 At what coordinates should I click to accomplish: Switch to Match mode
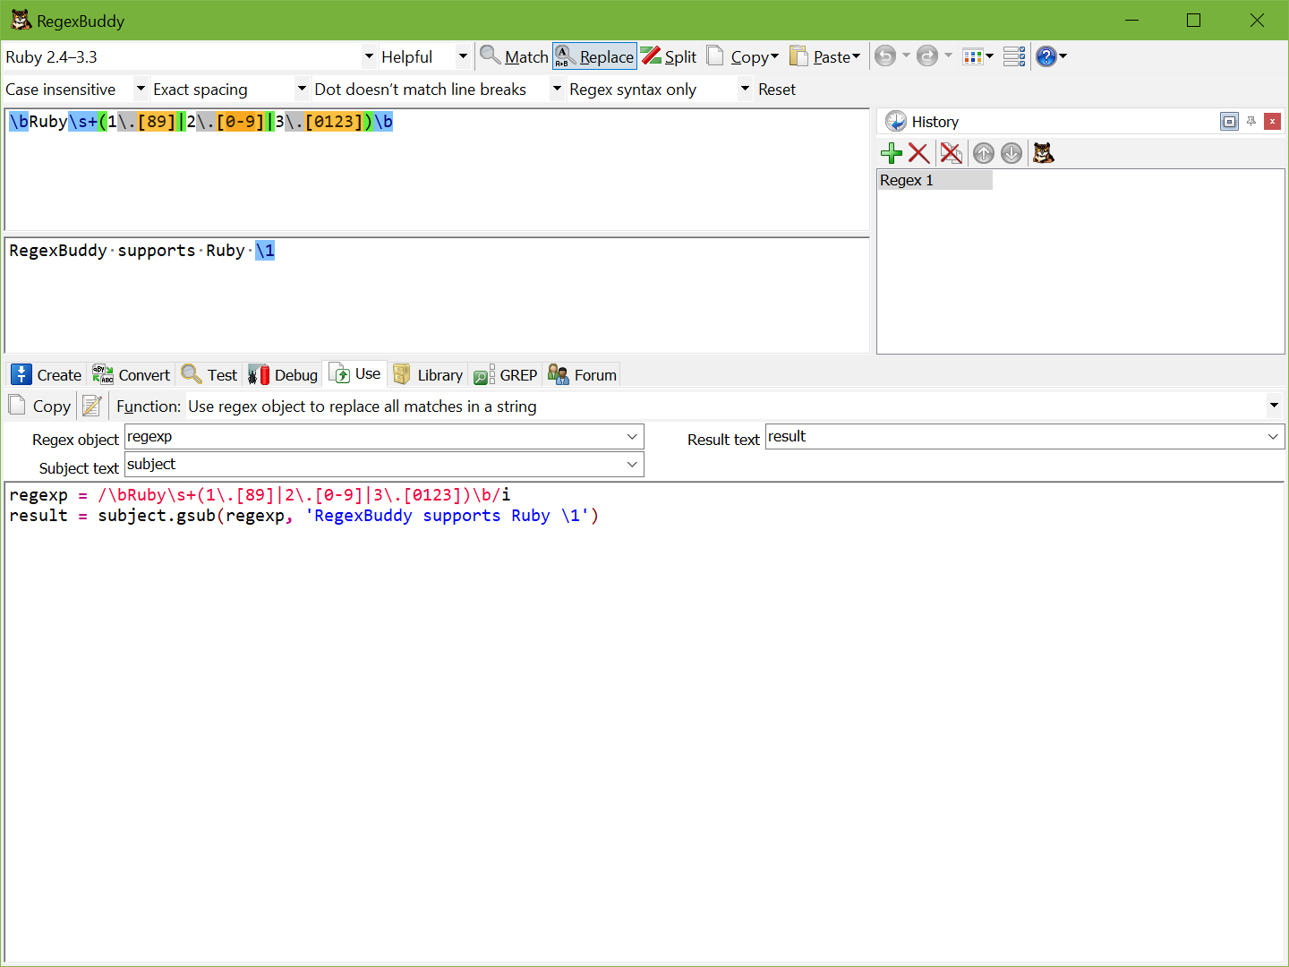pyautogui.click(x=515, y=56)
